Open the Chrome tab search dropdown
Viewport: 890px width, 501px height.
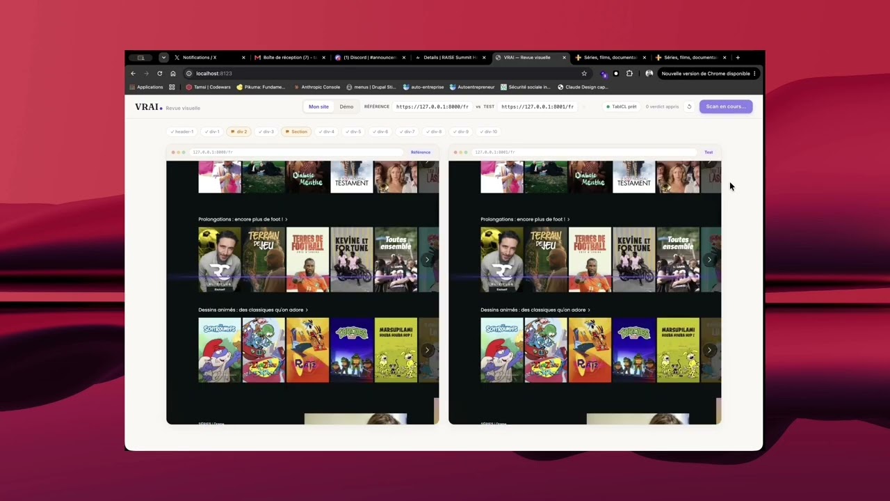coord(163,58)
